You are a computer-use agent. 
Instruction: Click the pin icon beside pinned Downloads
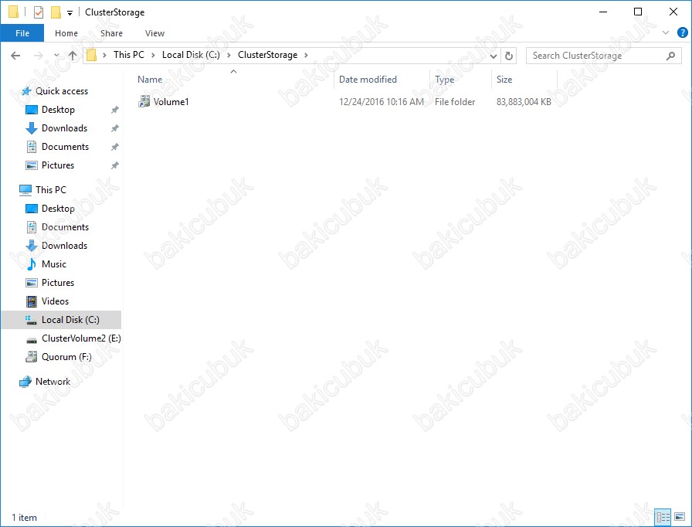point(115,128)
